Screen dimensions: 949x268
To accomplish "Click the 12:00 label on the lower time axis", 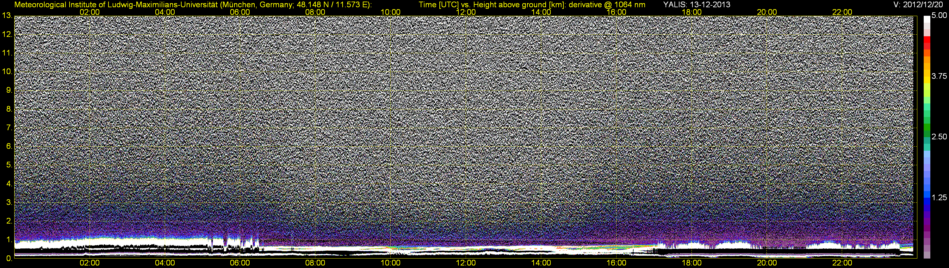I will pyautogui.click(x=466, y=263).
